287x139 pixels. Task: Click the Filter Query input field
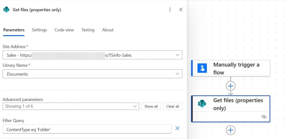coord(87,129)
